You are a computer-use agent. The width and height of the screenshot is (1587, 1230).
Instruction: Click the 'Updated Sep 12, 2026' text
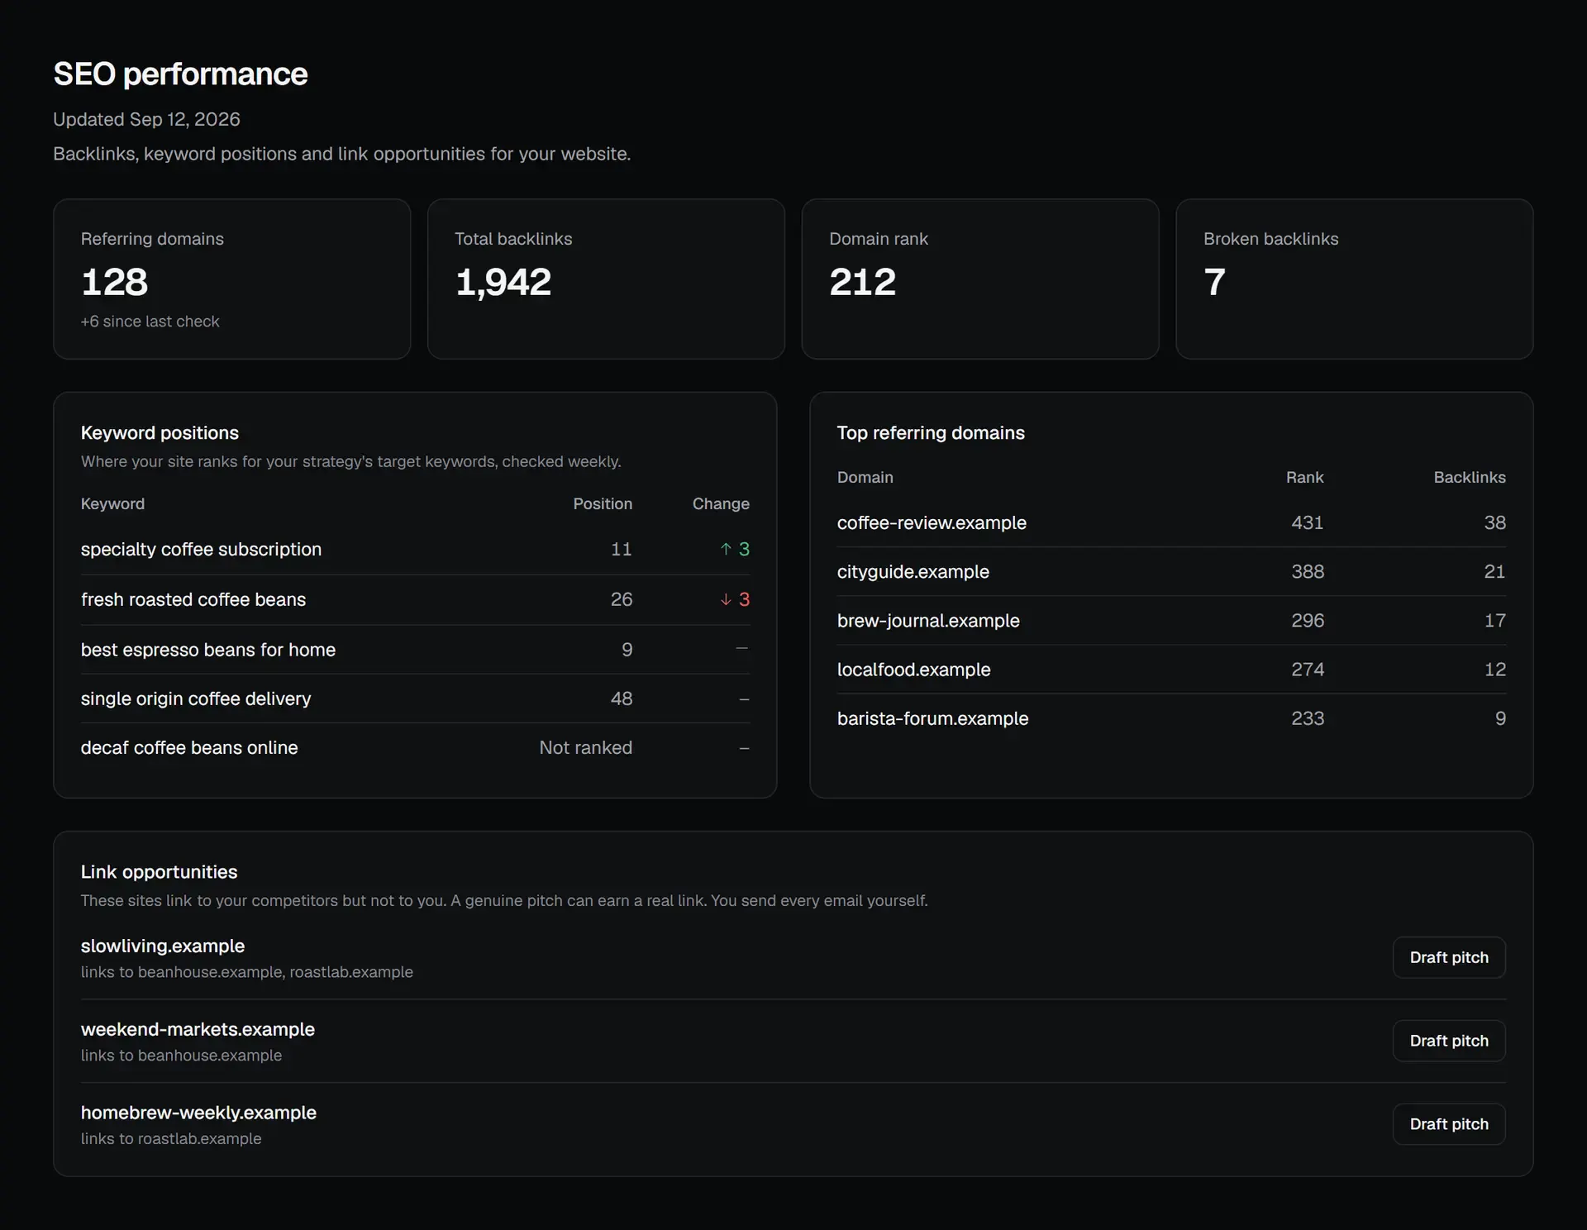tap(146, 119)
